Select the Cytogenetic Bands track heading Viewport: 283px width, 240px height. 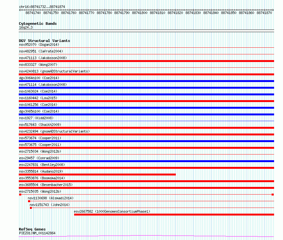click(x=38, y=24)
